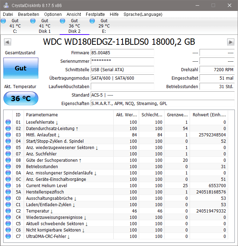Screen dimensions: 238x246
Task: Switch to the E: drive tab
Action: (104, 26)
